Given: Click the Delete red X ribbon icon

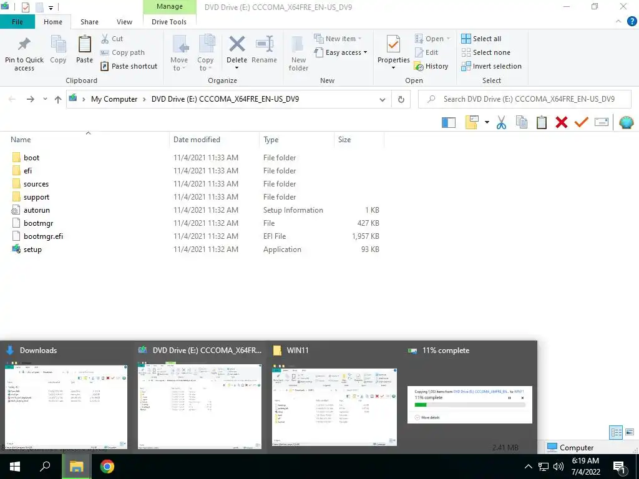Looking at the screenshot, I should pos(237,44).
